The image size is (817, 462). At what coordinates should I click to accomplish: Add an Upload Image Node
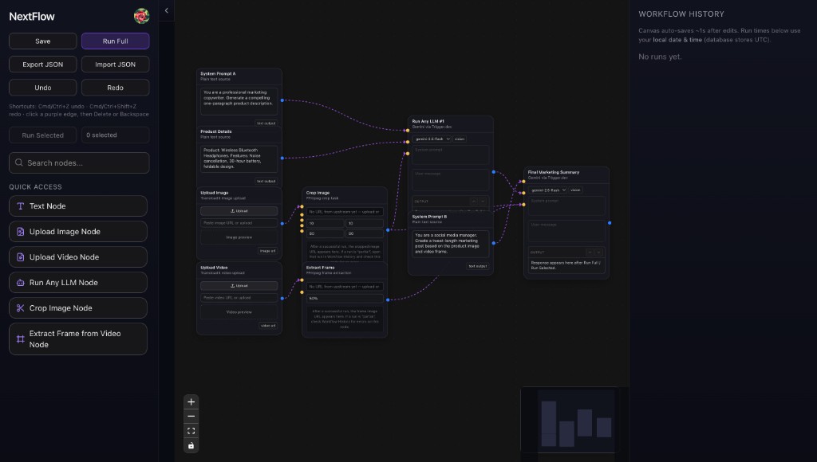pyautogui.click(x=78, y=232)
